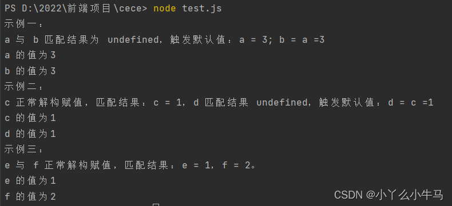Click the yellow "node" command word
452x206 pixels.
(x=165, y=9)
